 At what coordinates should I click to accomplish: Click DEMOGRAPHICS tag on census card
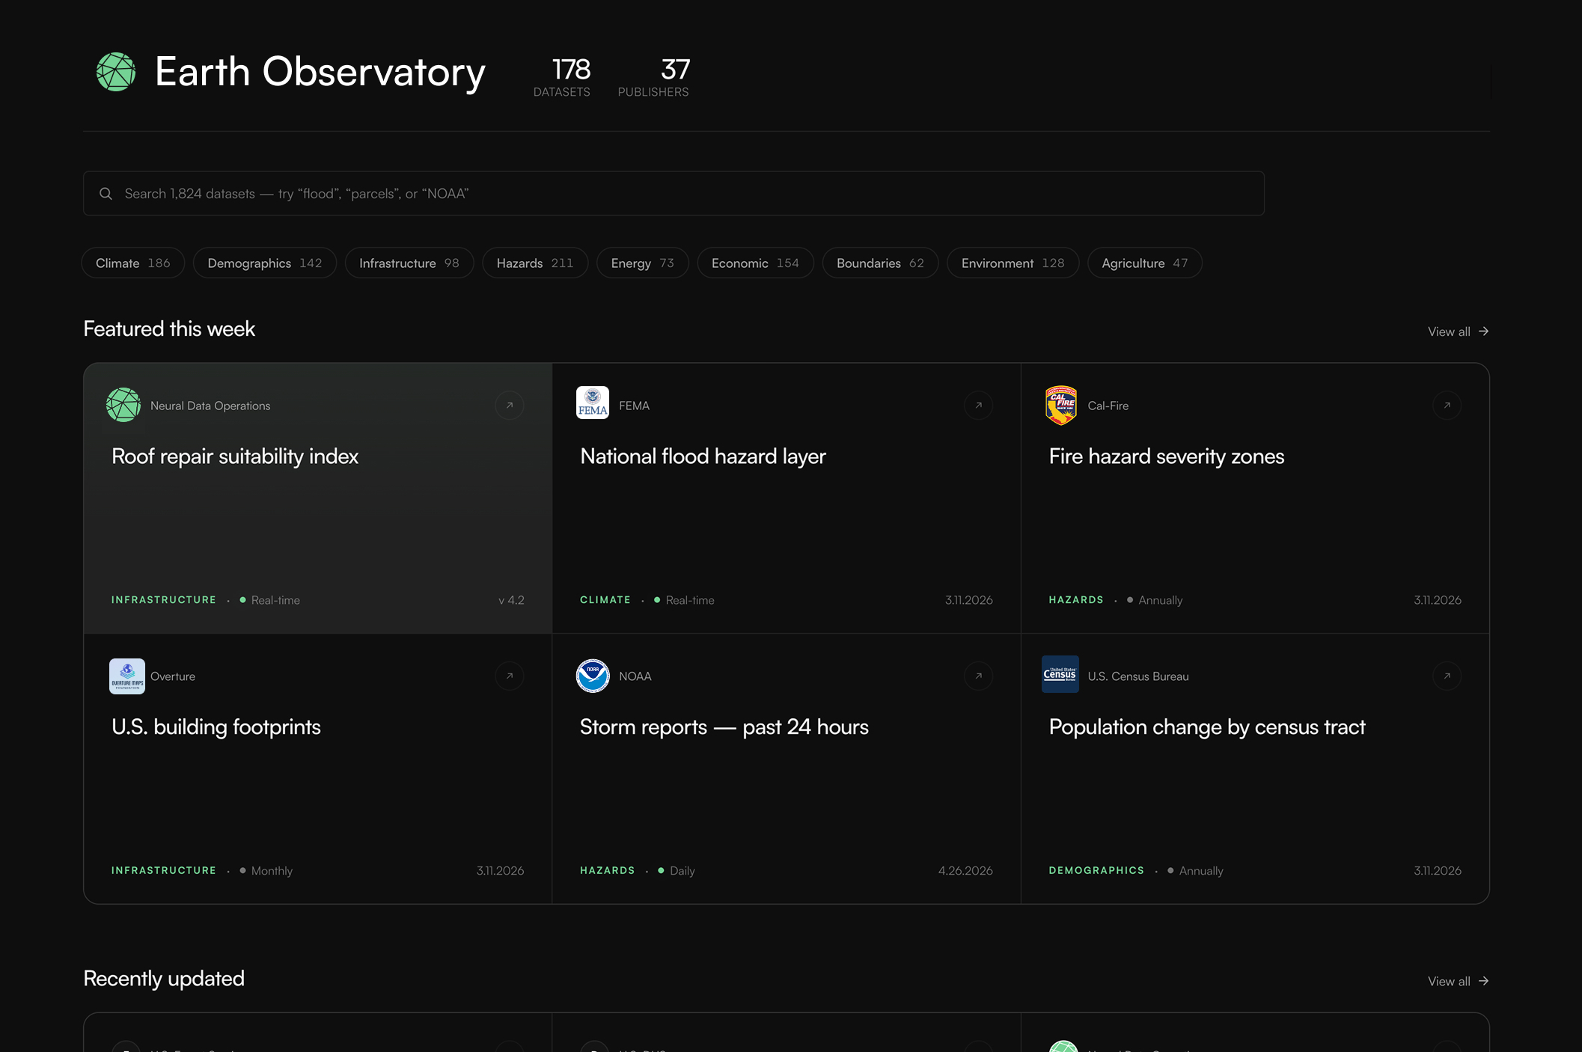(1096, 871)
